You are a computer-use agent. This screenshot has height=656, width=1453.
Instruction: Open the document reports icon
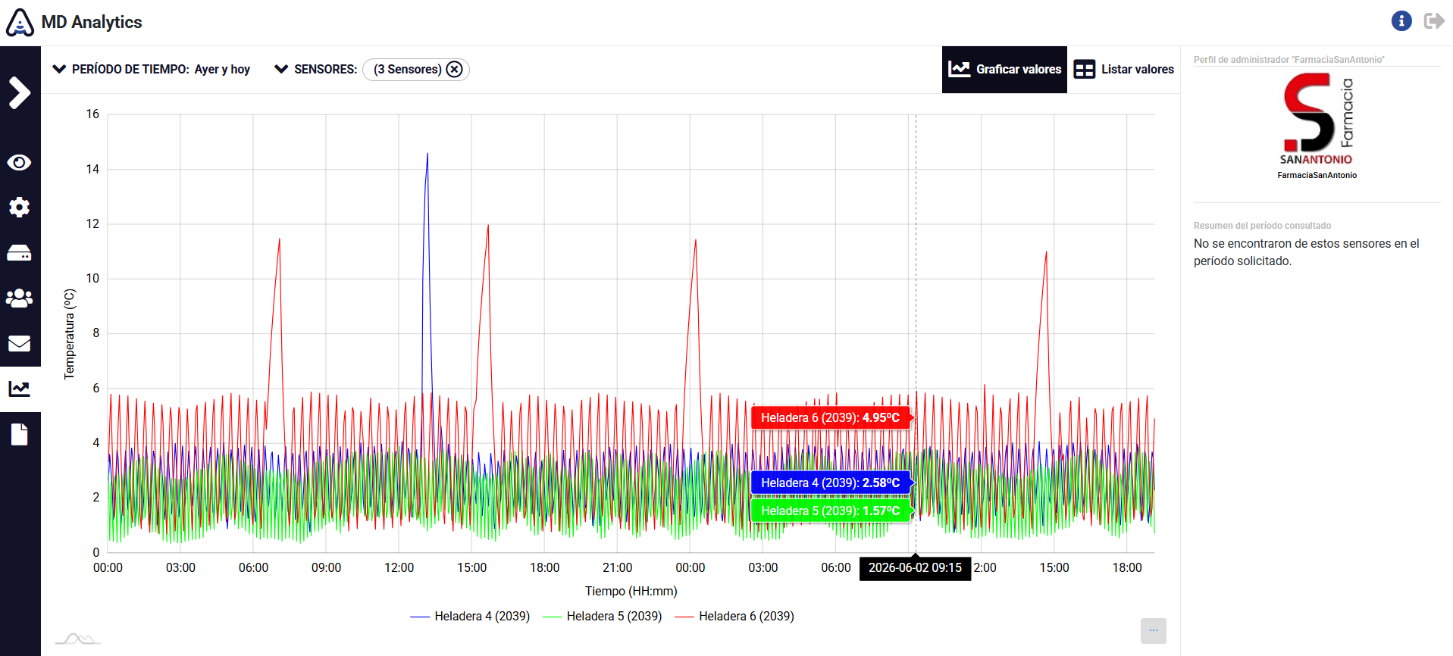click(20, 435)
